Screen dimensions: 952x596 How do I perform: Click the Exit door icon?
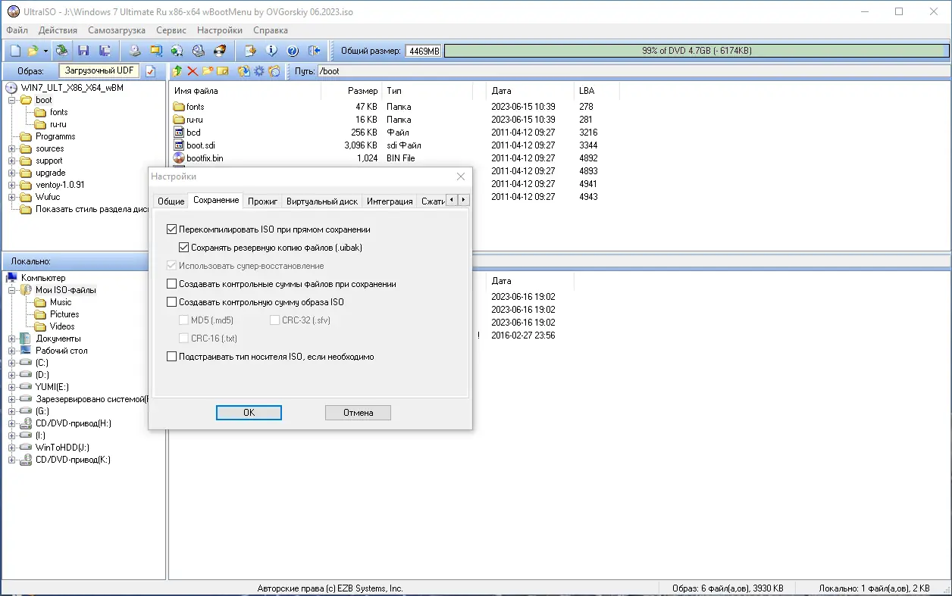tap(315, 51)
